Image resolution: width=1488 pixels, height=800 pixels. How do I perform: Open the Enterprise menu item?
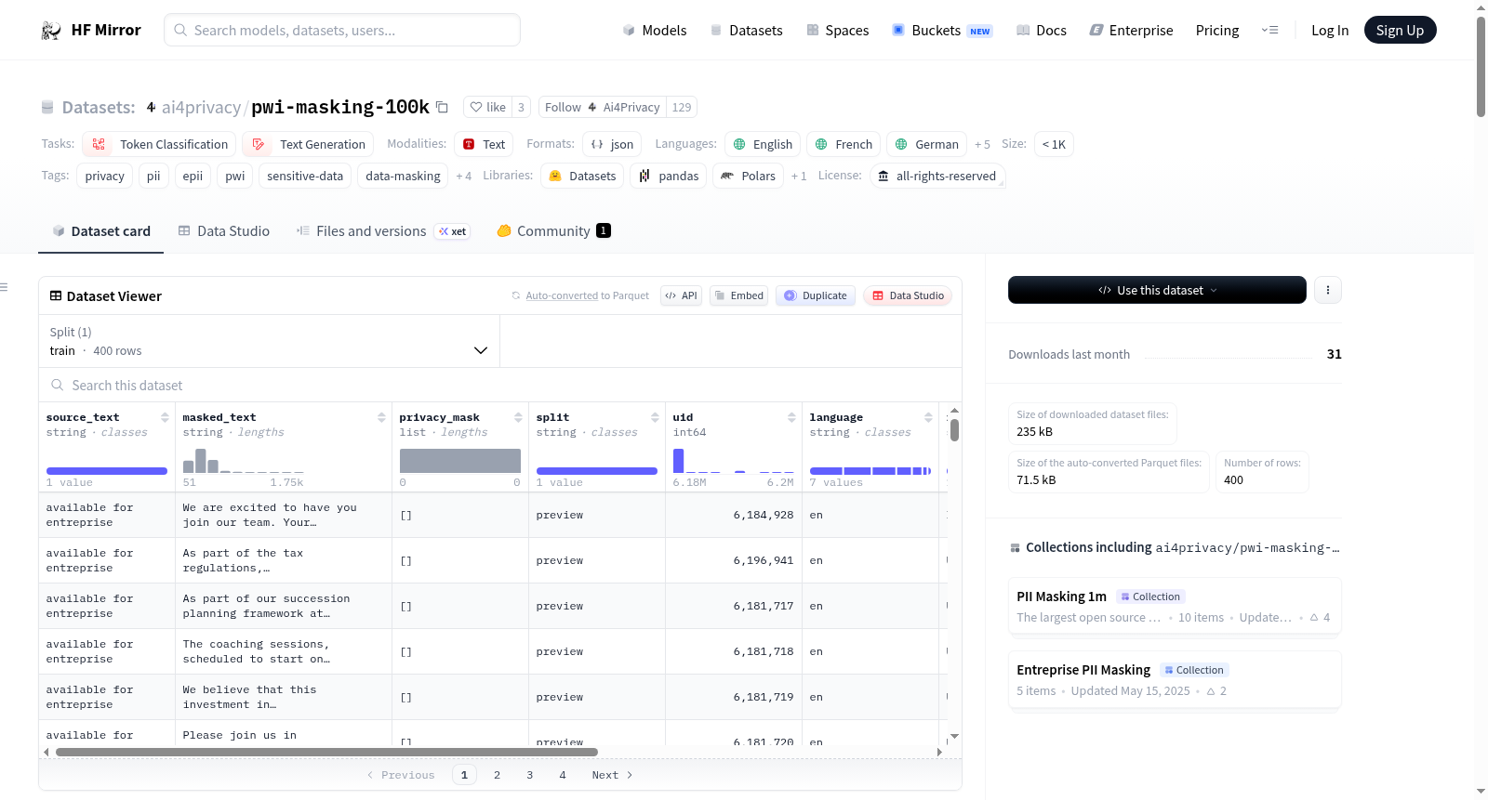pyautogui.click(x=1131, y=31)
